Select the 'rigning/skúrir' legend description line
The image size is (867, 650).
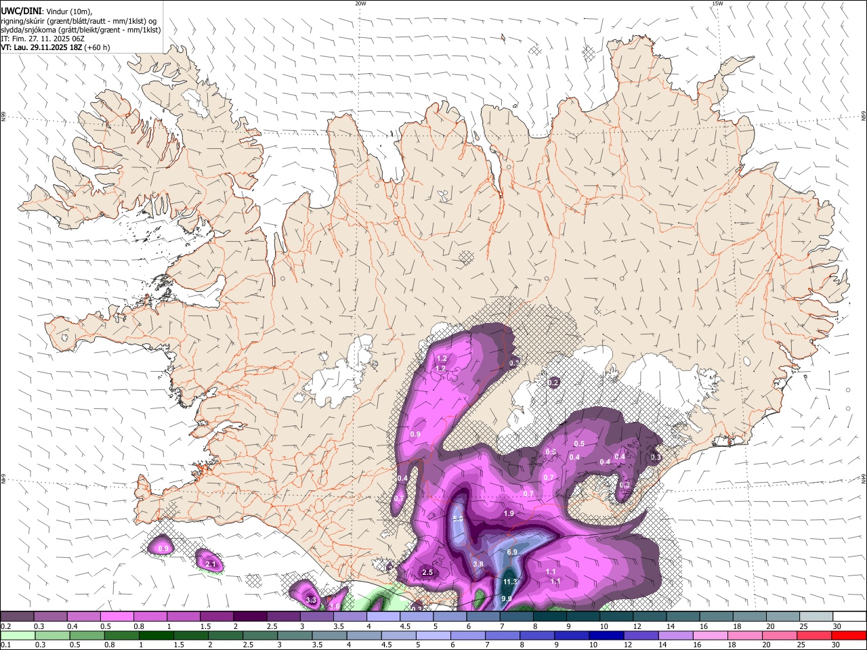79,21
